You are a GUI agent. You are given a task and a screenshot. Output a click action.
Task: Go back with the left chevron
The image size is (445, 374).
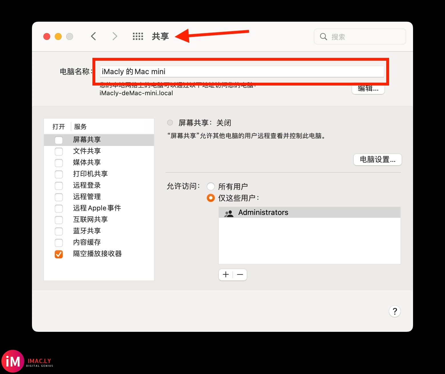[94, 36]
